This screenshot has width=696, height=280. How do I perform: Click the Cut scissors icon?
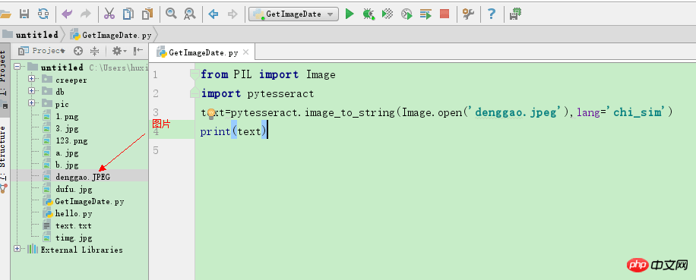tap(109, 14)
